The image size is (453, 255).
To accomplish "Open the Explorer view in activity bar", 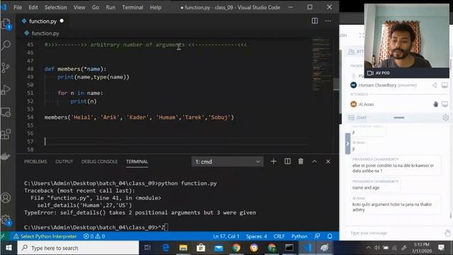I will tap(6, 23).
